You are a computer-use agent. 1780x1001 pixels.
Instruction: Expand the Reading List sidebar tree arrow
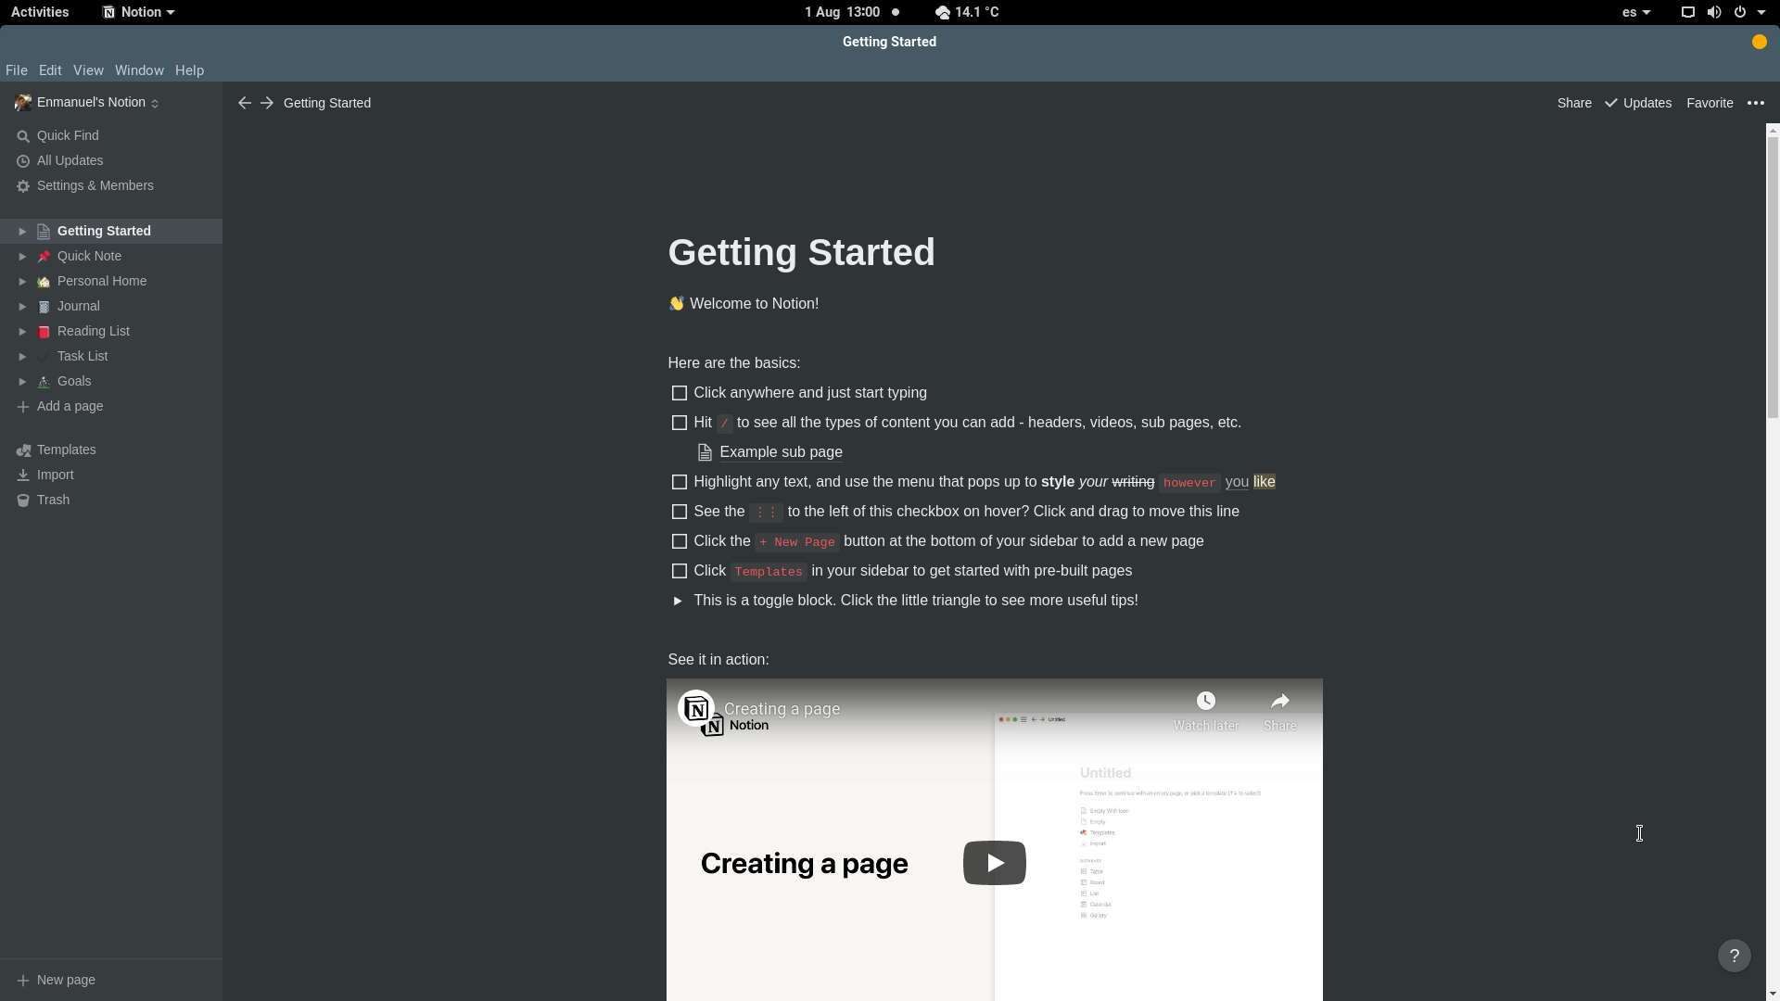[22, 332]
